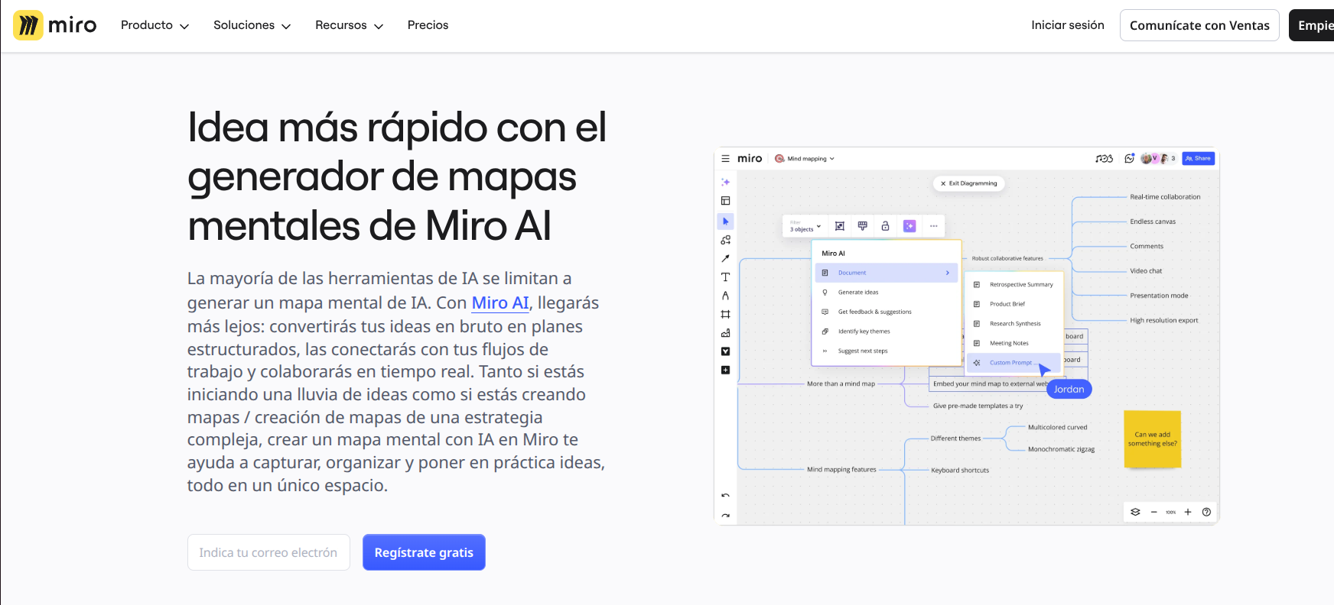Image resolution: width=1334 pixels, height=605 pixels.
Task: Click the Miro logo in the header
Action: click(55, 25)
